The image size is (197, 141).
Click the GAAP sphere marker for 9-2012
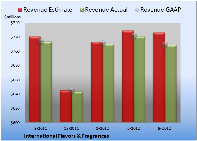165,45
